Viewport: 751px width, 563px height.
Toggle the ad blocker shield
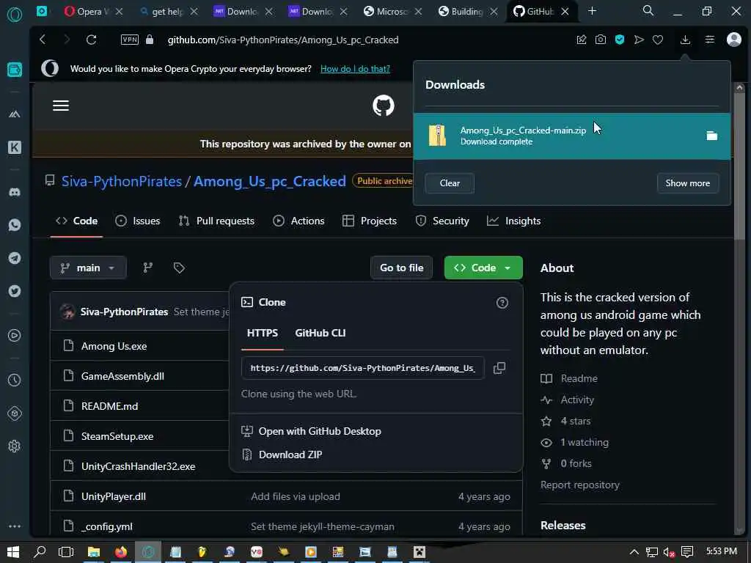(619, 40)
